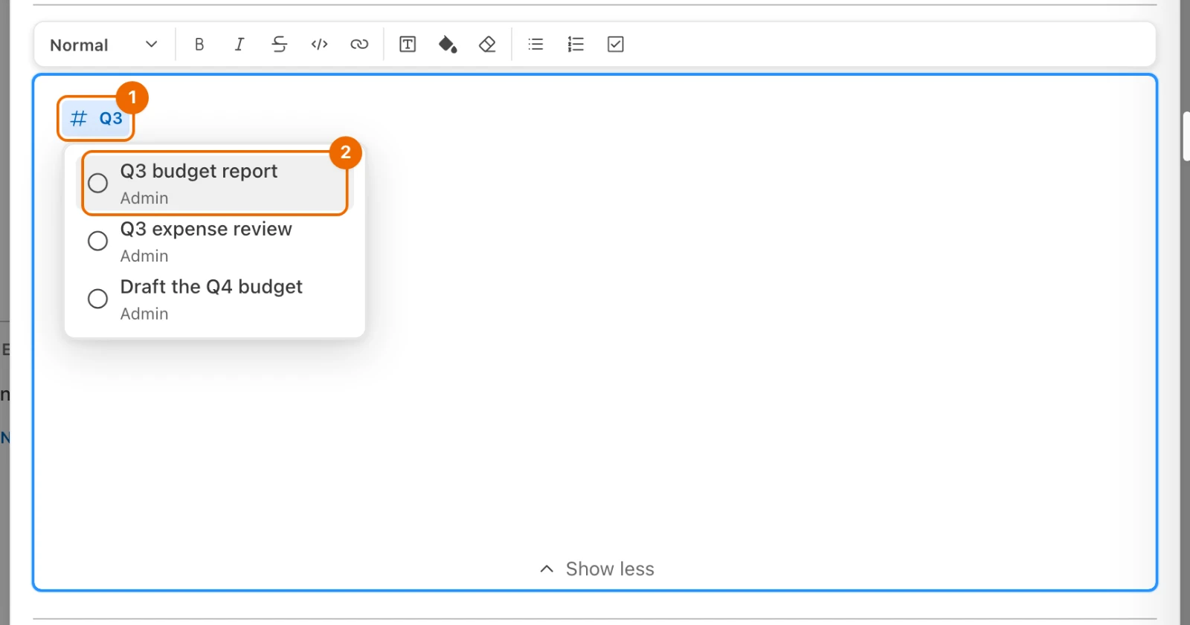Collapse the editor with Show less
The image size is (1190, 625).
click(596, 569)
